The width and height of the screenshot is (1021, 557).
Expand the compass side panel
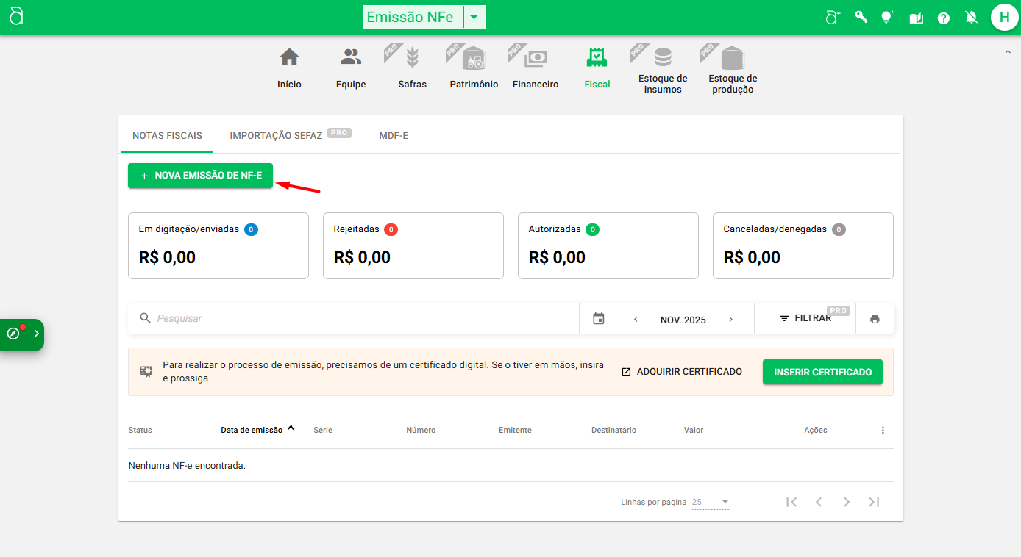click(22, 334)
